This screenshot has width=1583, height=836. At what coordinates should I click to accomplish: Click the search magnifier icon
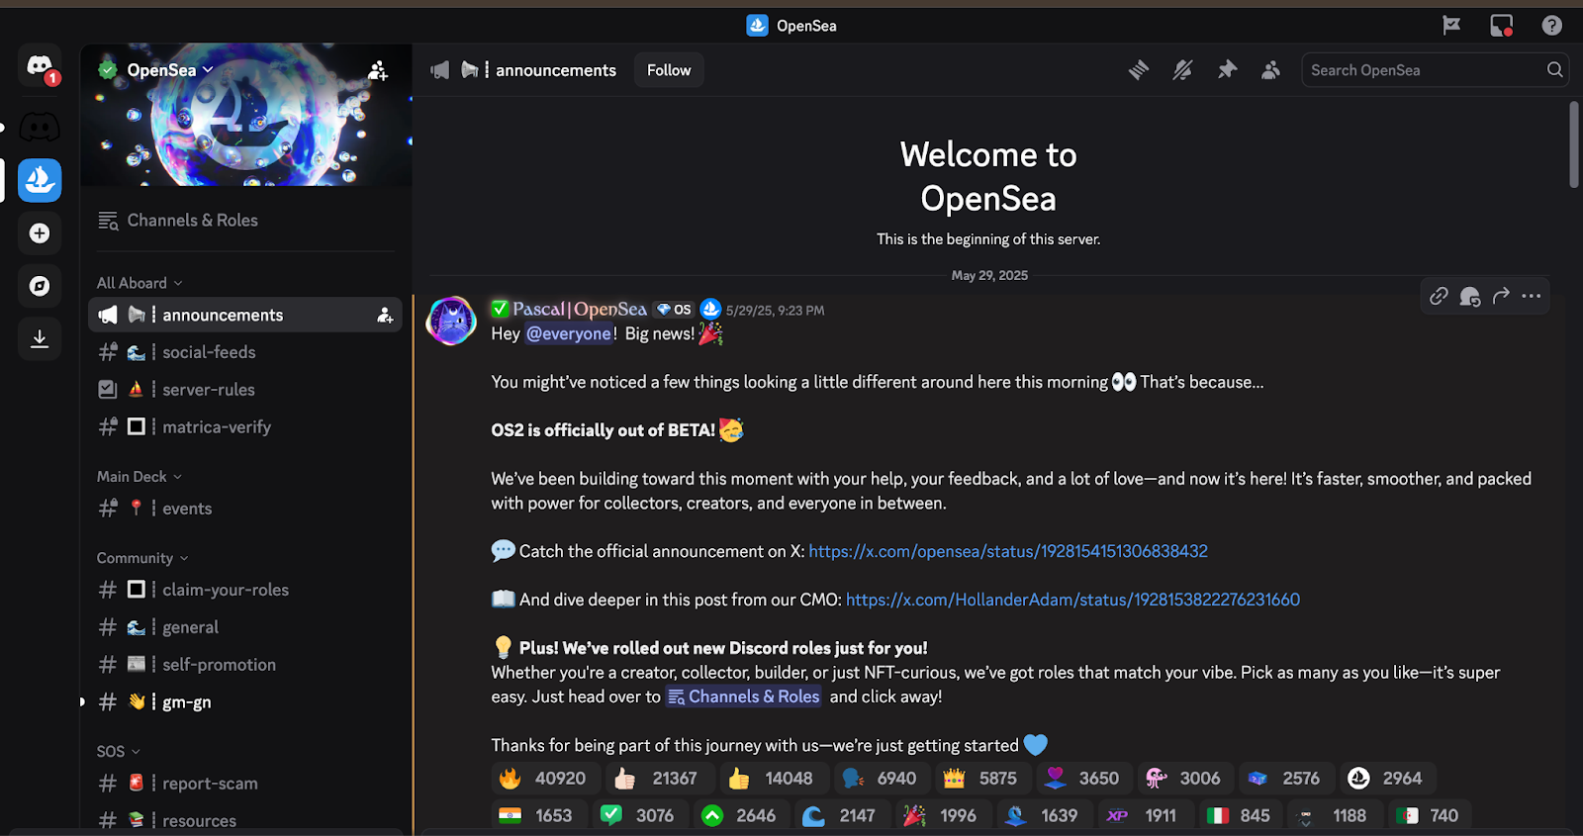click(x=1554, y=70)
